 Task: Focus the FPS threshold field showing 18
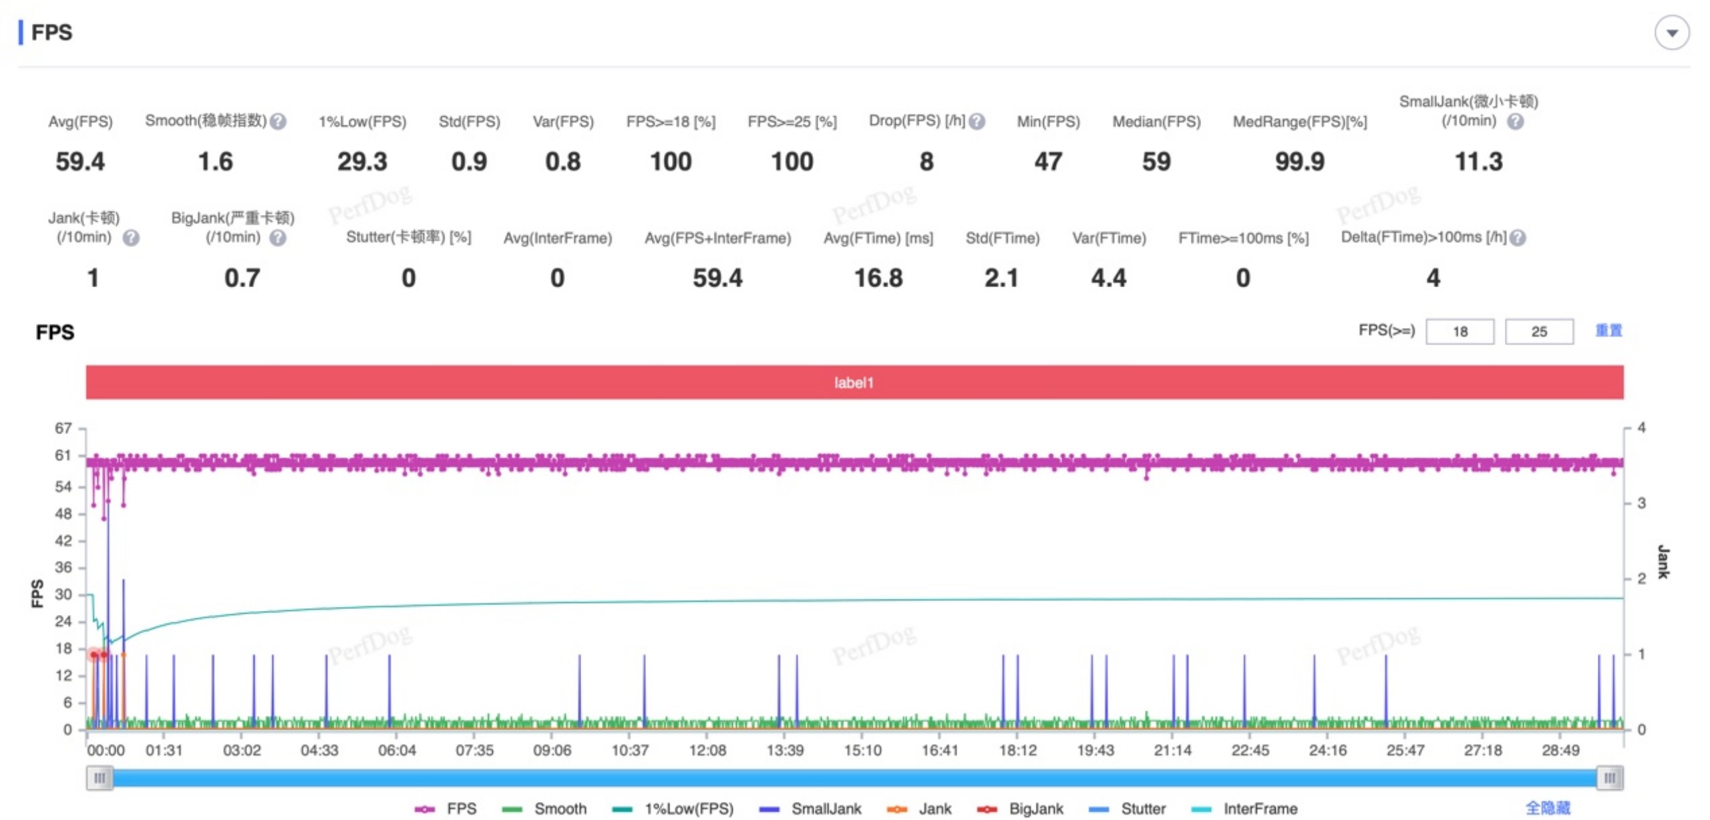1459,331
